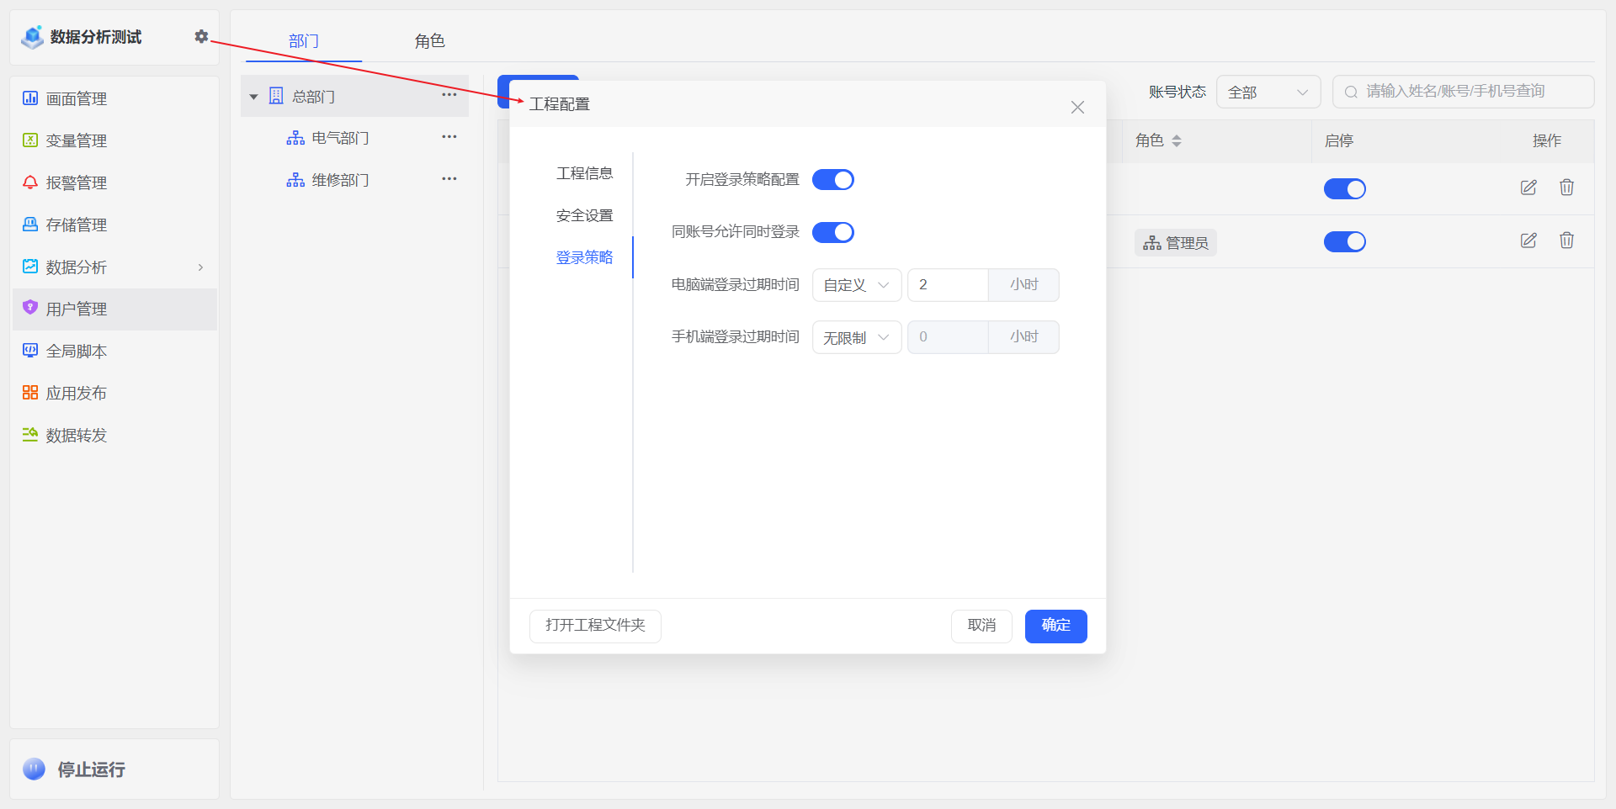Image resolution: width=1616 pixels, height=809 pixels.
Task: Open the 无限制 dropdown for mobile expiry
Action: pyautogui.click(x=856, y=337)
